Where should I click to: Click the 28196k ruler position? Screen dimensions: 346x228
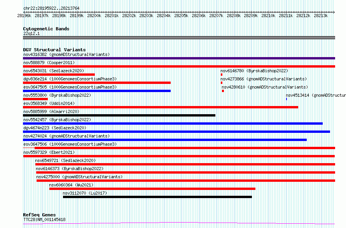tap(24, 16)
